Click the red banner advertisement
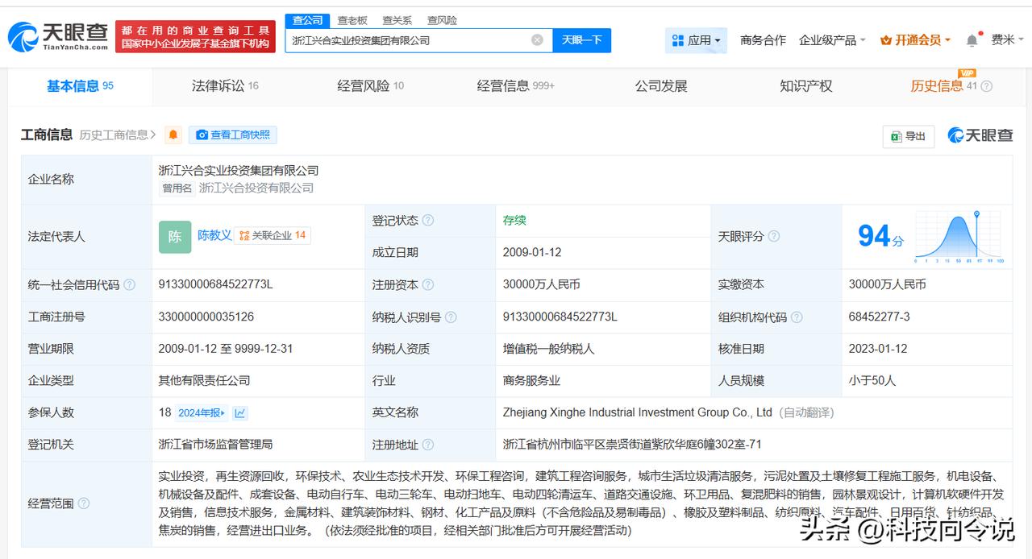This screenshot has width=1032, height=559. [195, 37]
